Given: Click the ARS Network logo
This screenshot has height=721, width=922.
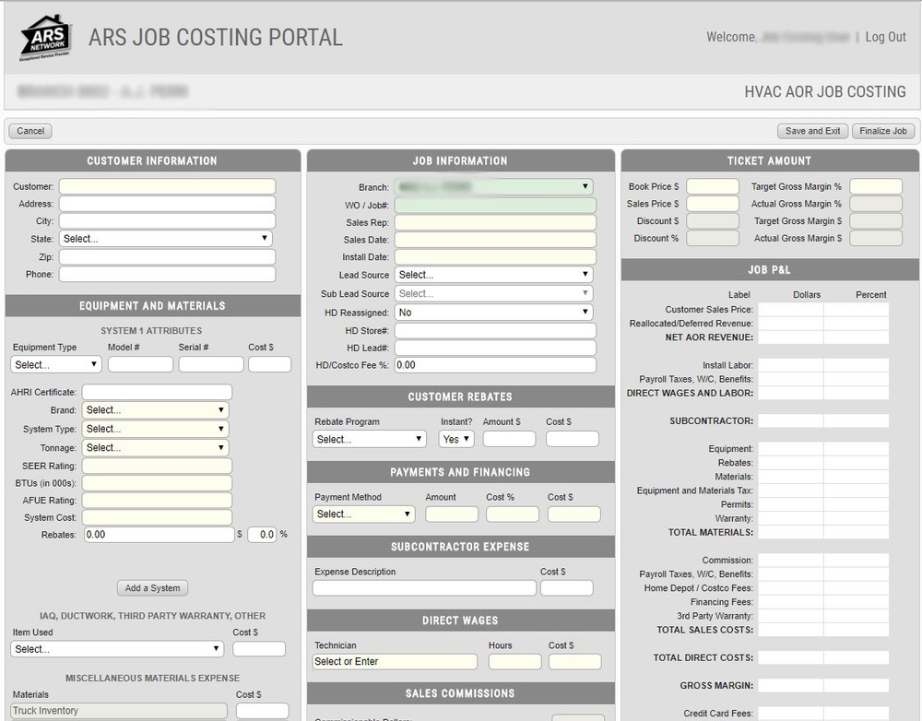Looking at the screenshot, I should click(x=46, y=38).
